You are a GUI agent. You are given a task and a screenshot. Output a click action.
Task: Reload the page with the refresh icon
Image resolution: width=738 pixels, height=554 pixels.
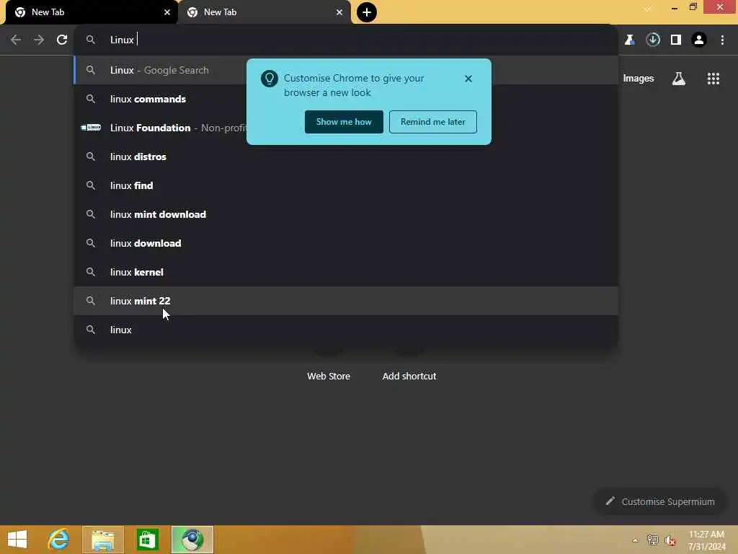[62, 40]
